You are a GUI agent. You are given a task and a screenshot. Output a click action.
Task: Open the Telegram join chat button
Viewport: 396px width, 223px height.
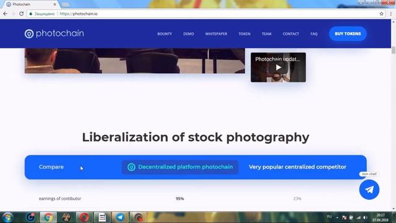[x=369, y=190]
